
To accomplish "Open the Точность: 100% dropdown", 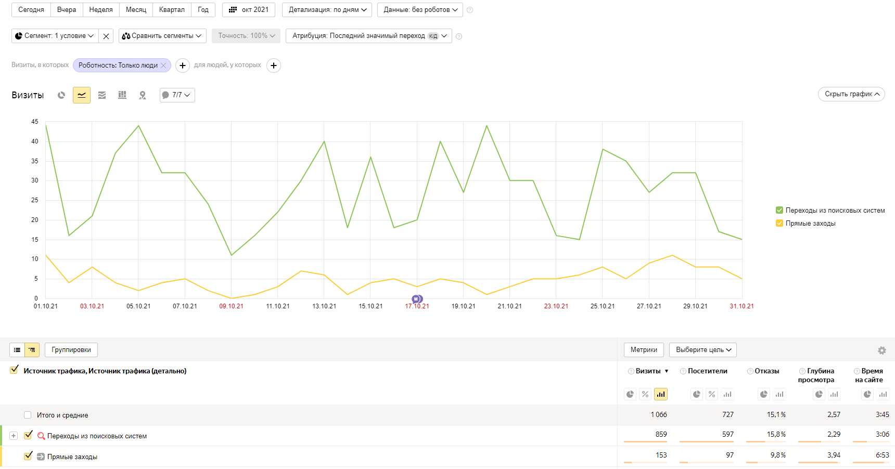I will (246, 36).
